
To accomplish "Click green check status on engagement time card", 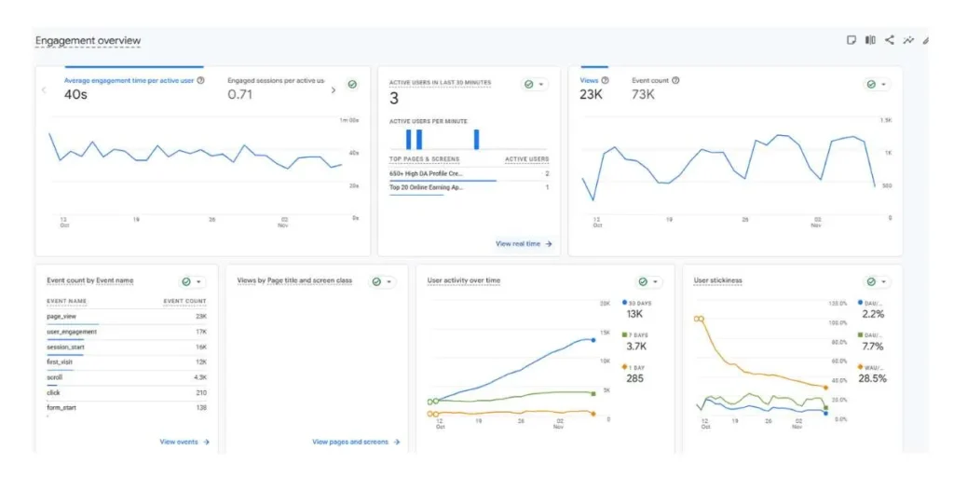I will pos(352,85).
